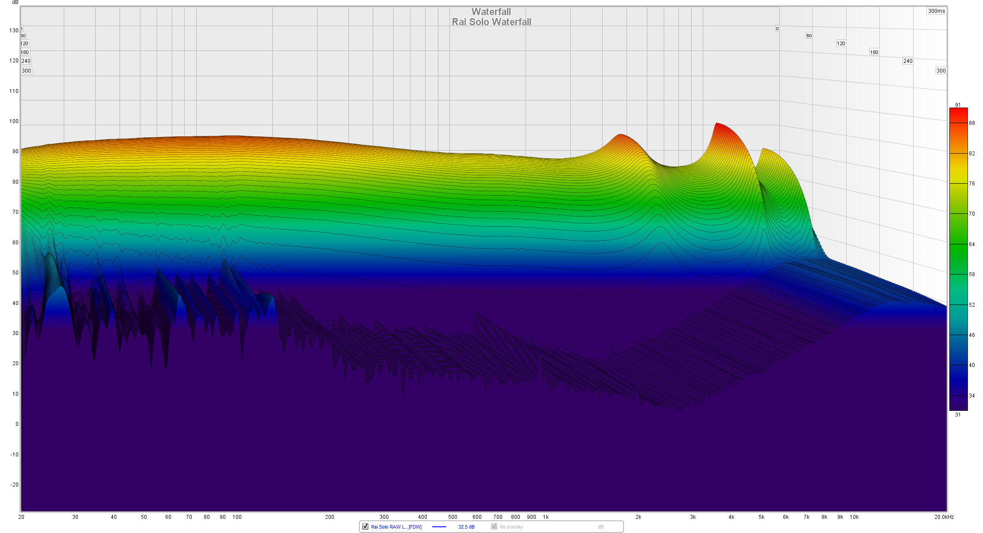Click the blue trace line sample in legend
983x533 pixels.
point(439,527)
